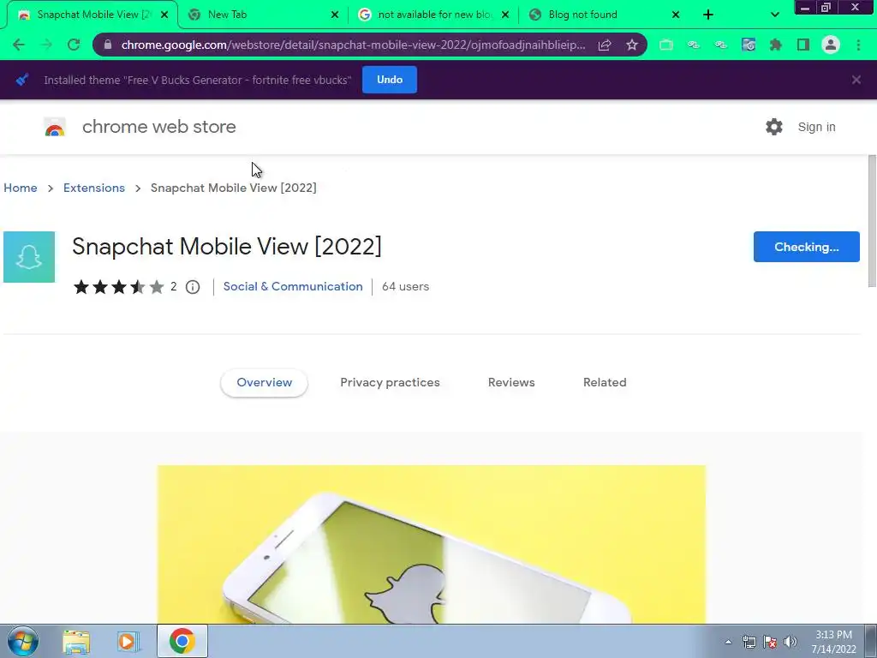Click the installed theme message text
Viewport: 877px width, 658px height.
198,80
